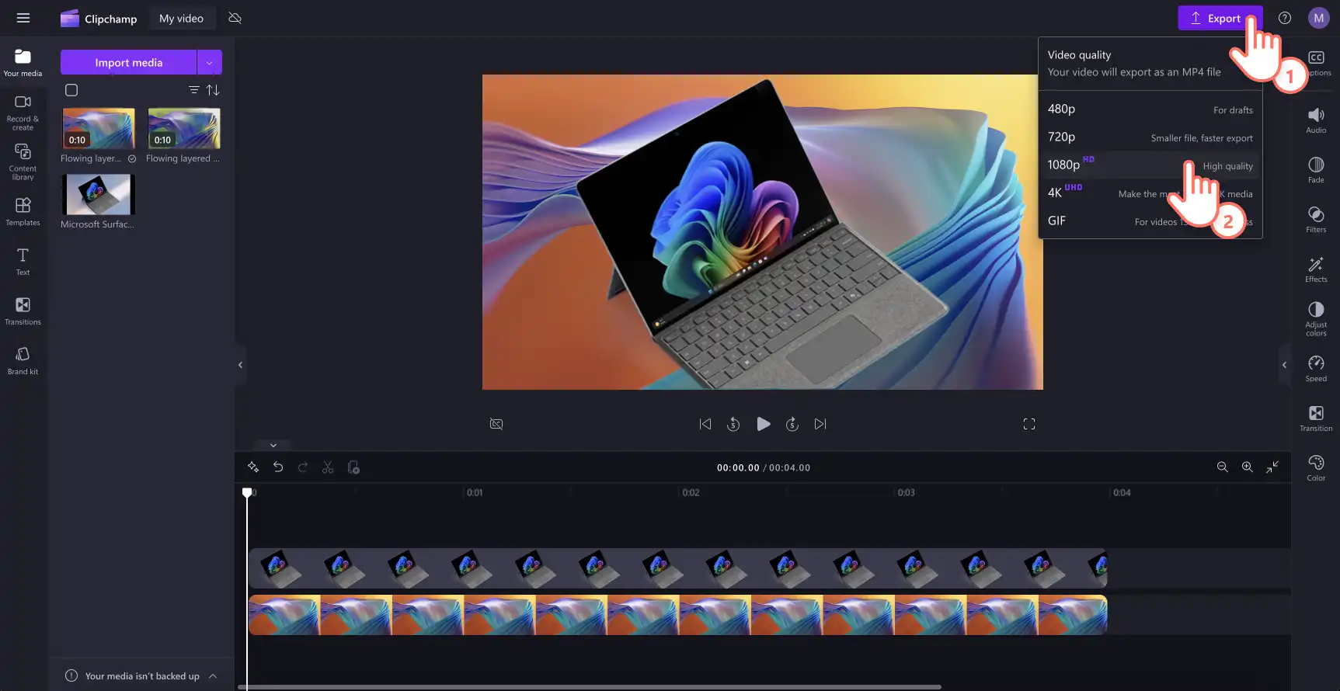Expand Your media isn't backed up notice

click(213, 676)
